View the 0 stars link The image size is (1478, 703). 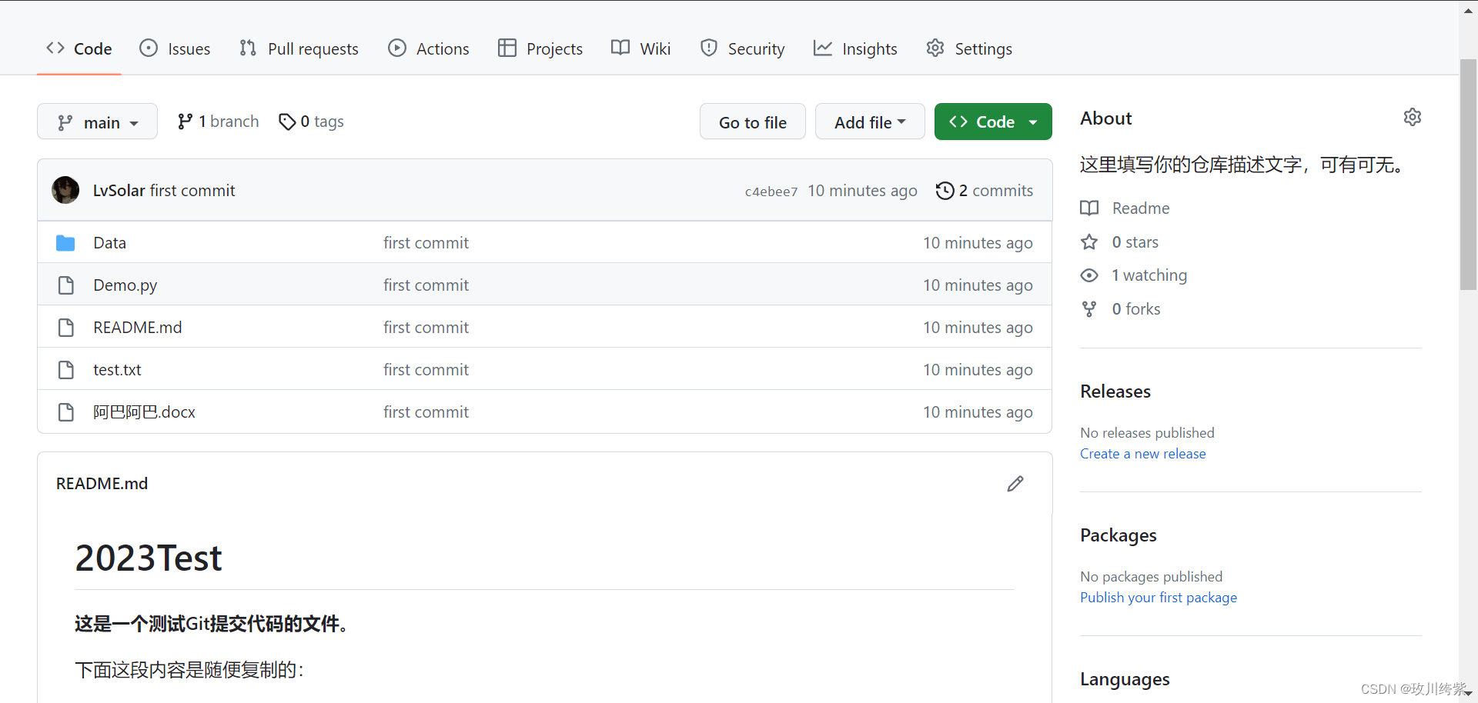[x=1135, y=242]
